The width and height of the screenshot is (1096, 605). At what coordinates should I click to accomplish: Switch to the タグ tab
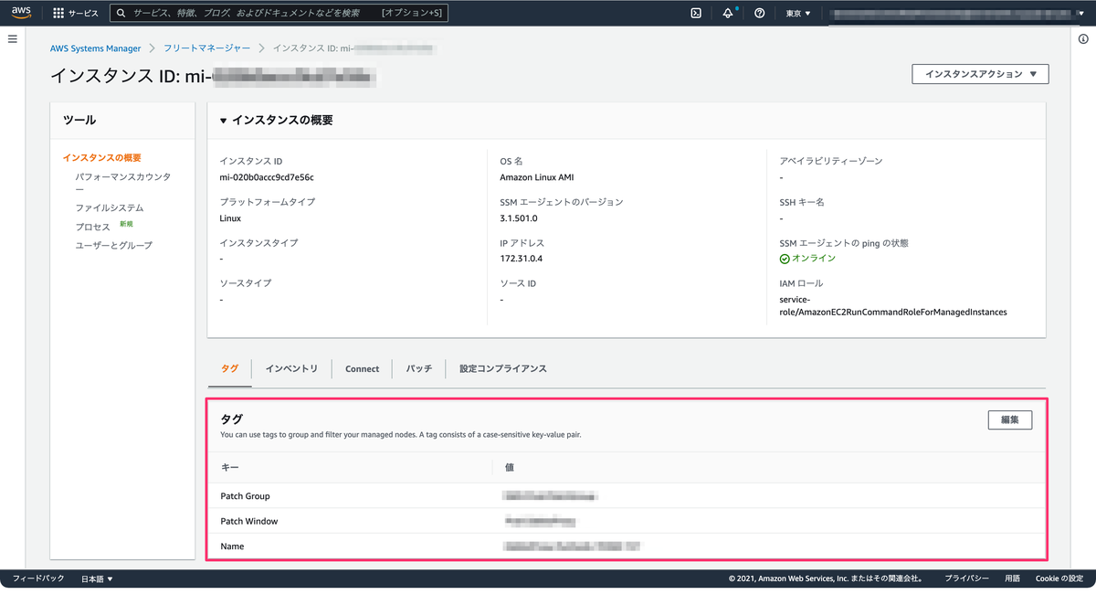click(229, 368)
